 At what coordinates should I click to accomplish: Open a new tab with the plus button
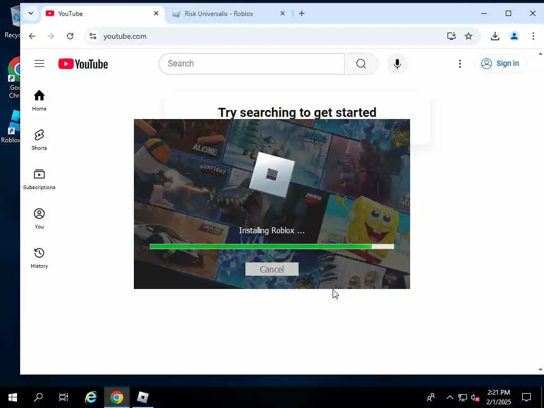302,13
